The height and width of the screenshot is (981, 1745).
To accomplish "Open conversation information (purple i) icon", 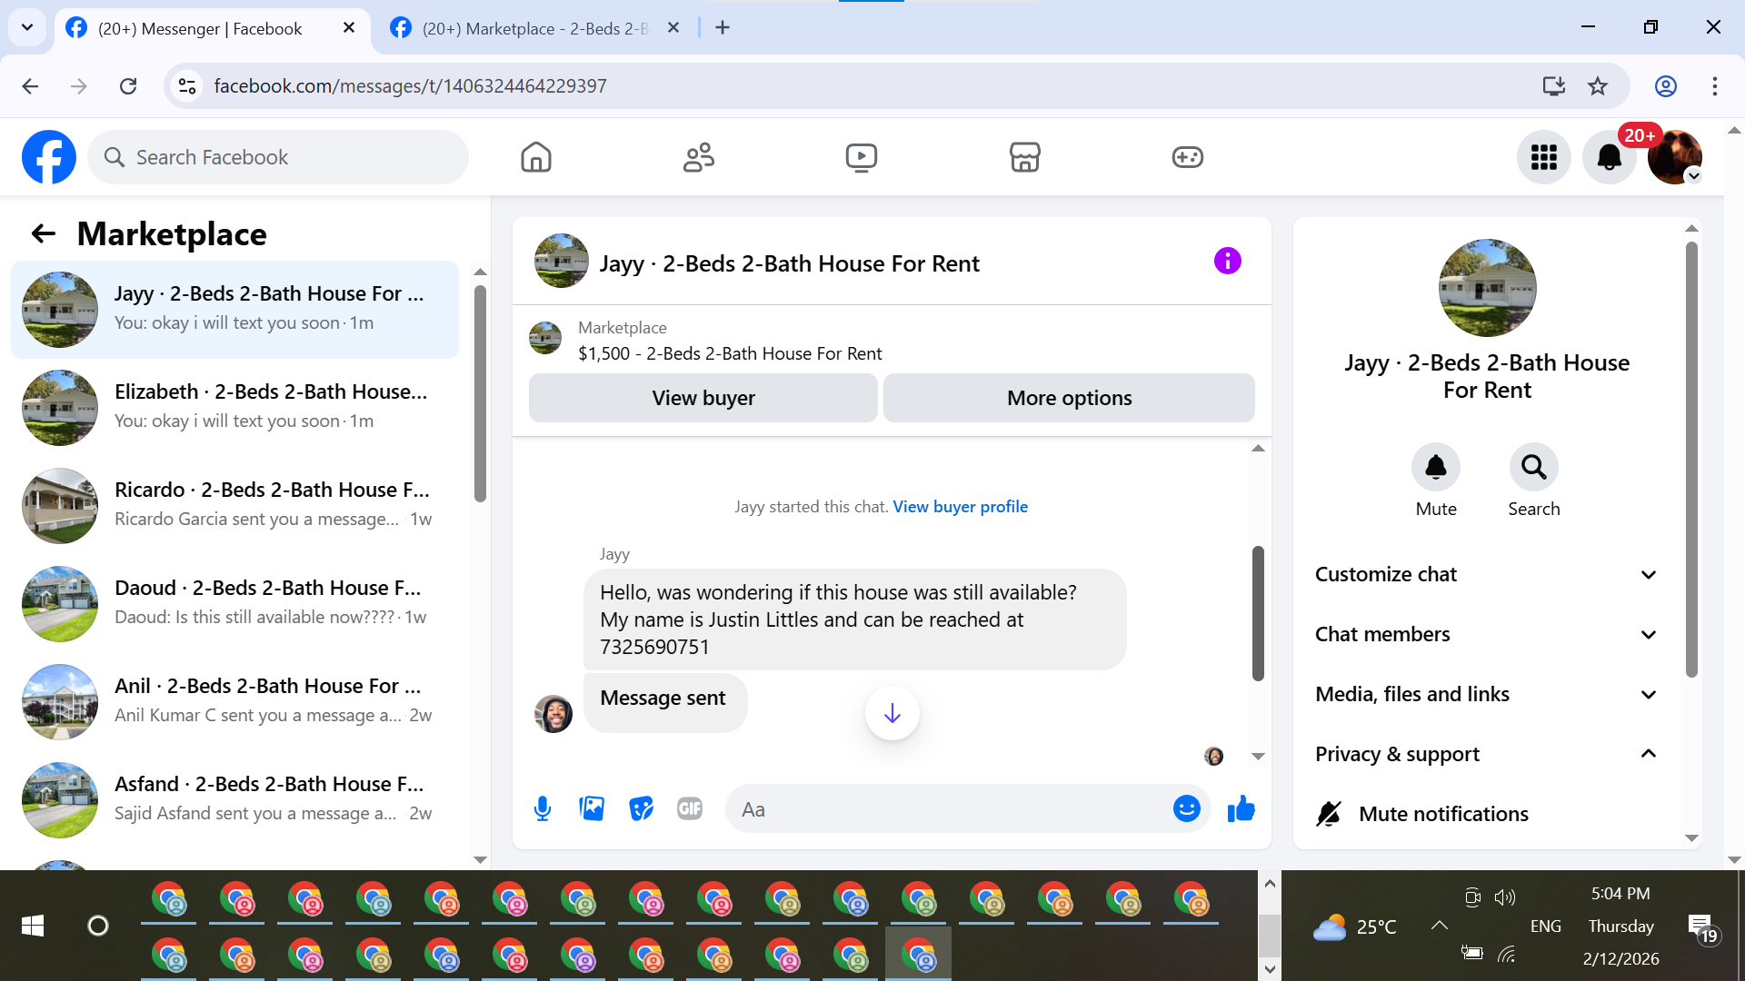I will pyautogui.click(x=1228, y=261).
